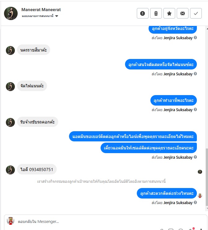Expand the assign conversation dropdown arrow
Screen dimensions: 208x230
[57, 16]
